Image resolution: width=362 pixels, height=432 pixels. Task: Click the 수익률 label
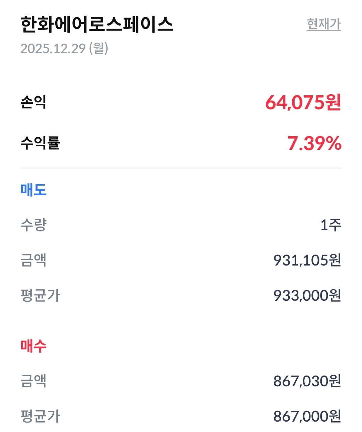coord(40,143)
